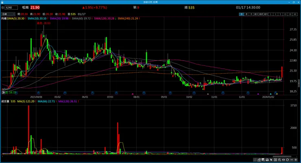The image size is (301, 163).
Task: Click the SMA(240) 21.24 indicator label
Action: tap(128, 19)
